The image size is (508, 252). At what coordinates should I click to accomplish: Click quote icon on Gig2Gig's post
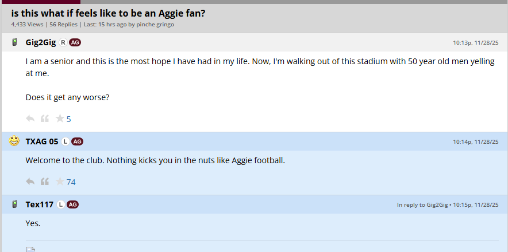pyautogui.click(x=45, y=119)
